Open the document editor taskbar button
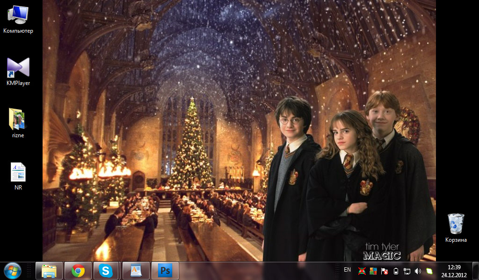The image size is (479, 280). click(136, 271)
